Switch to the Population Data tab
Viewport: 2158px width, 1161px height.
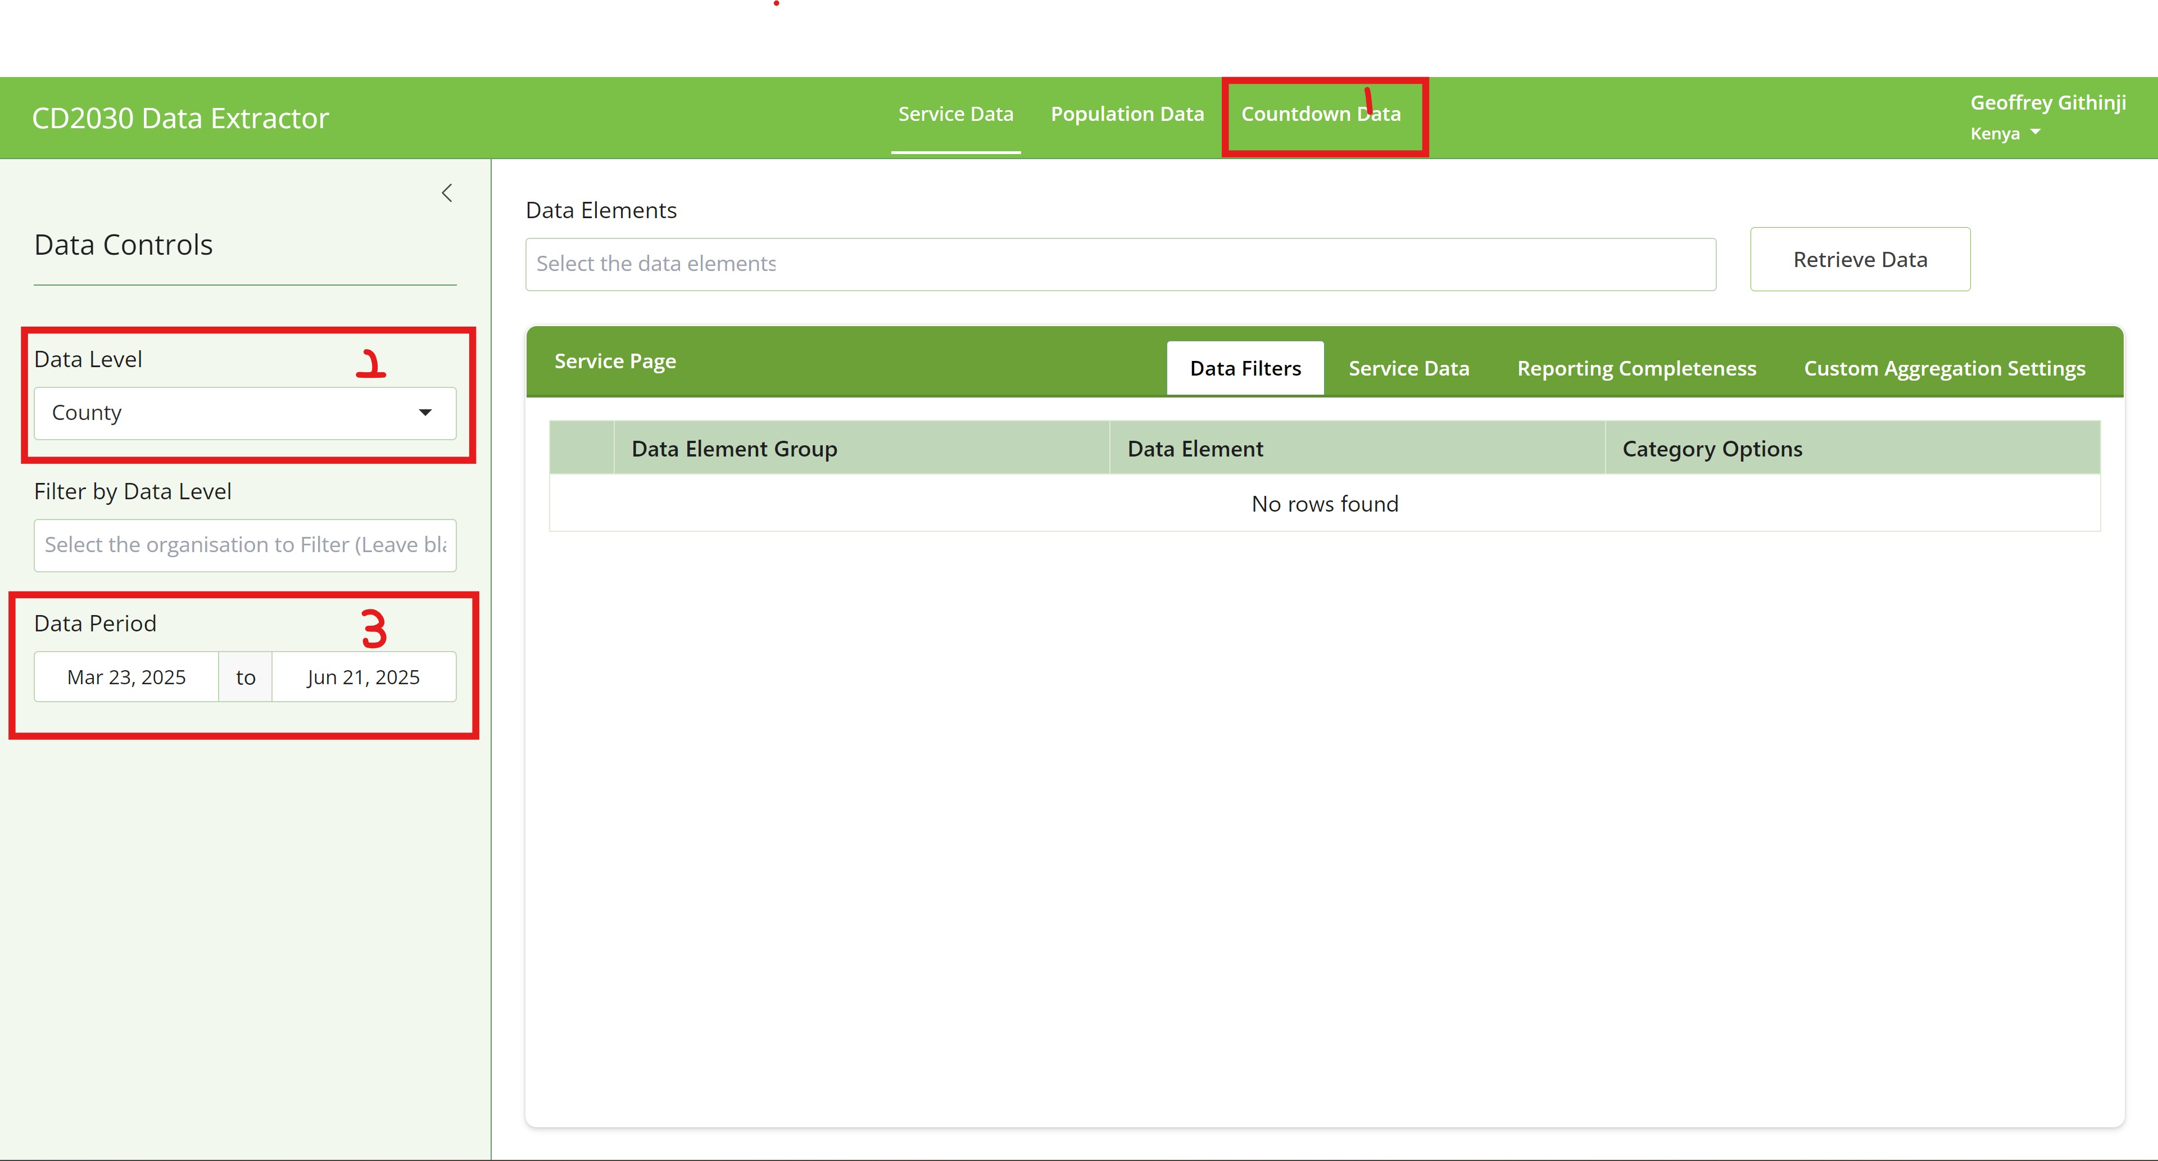tap(1127, 114)
